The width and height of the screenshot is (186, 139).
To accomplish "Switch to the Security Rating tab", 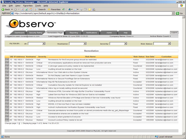I will pos(35,33).
